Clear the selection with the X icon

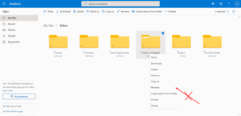[x=228, y=12]
